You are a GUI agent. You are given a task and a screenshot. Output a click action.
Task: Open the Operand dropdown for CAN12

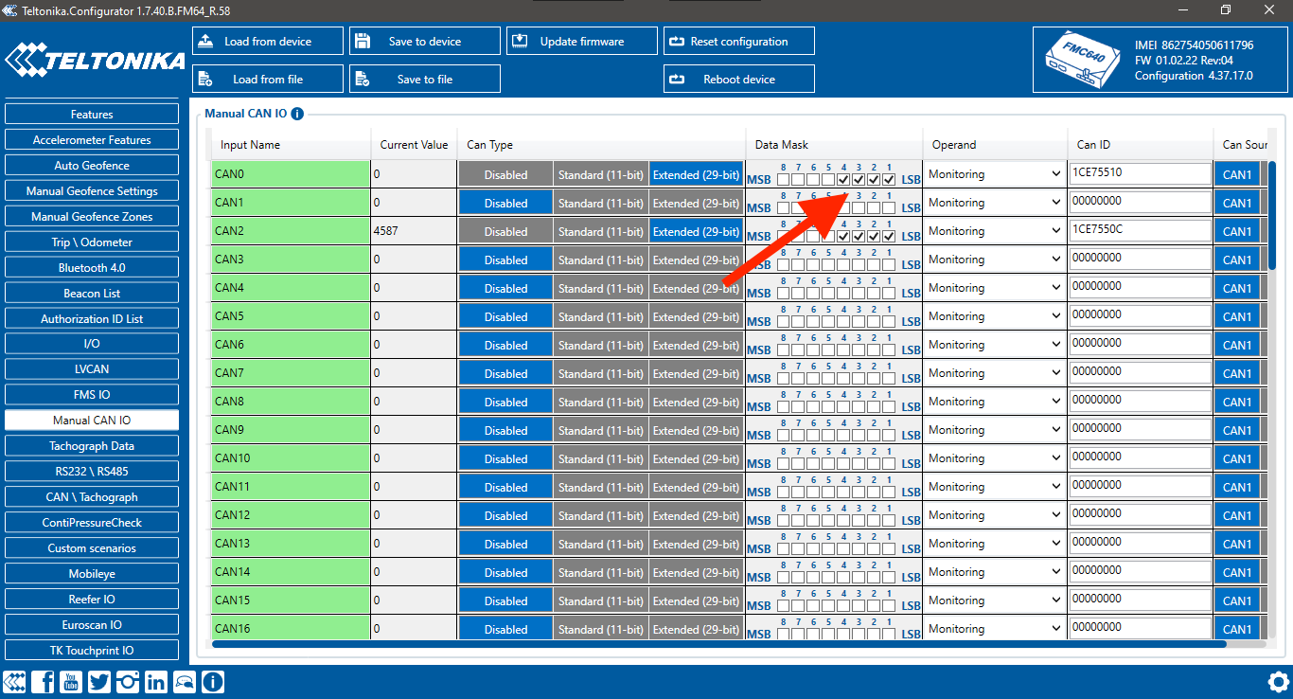994,515
